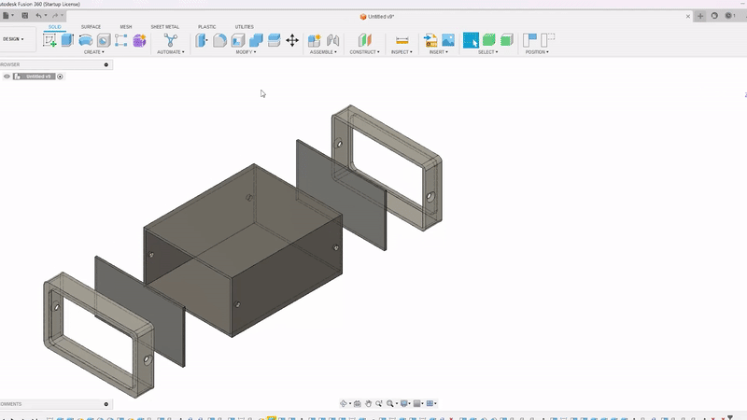Screen dimensions: 747x420
Task: Open the File menu dropdown
Action: 7,16
